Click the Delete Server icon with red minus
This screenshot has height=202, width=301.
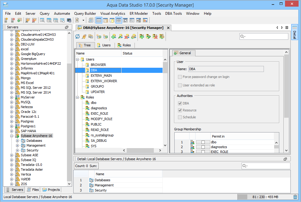[x=13, y=20]
